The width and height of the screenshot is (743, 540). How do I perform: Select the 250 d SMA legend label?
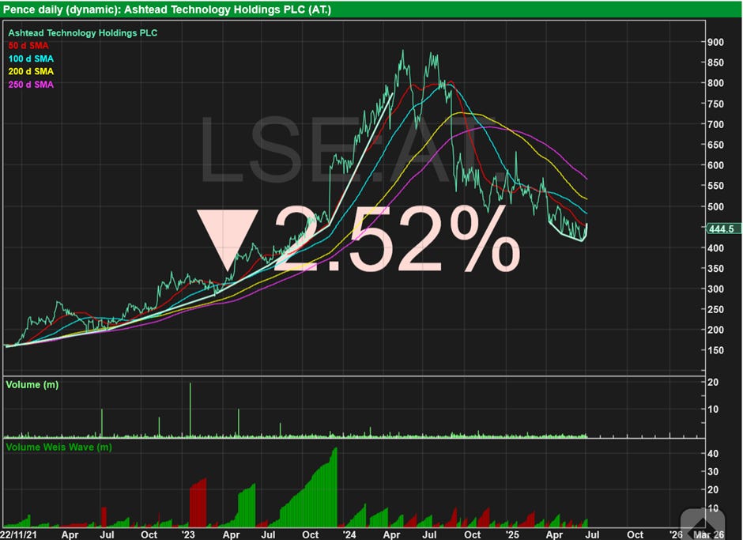[31, 85]
